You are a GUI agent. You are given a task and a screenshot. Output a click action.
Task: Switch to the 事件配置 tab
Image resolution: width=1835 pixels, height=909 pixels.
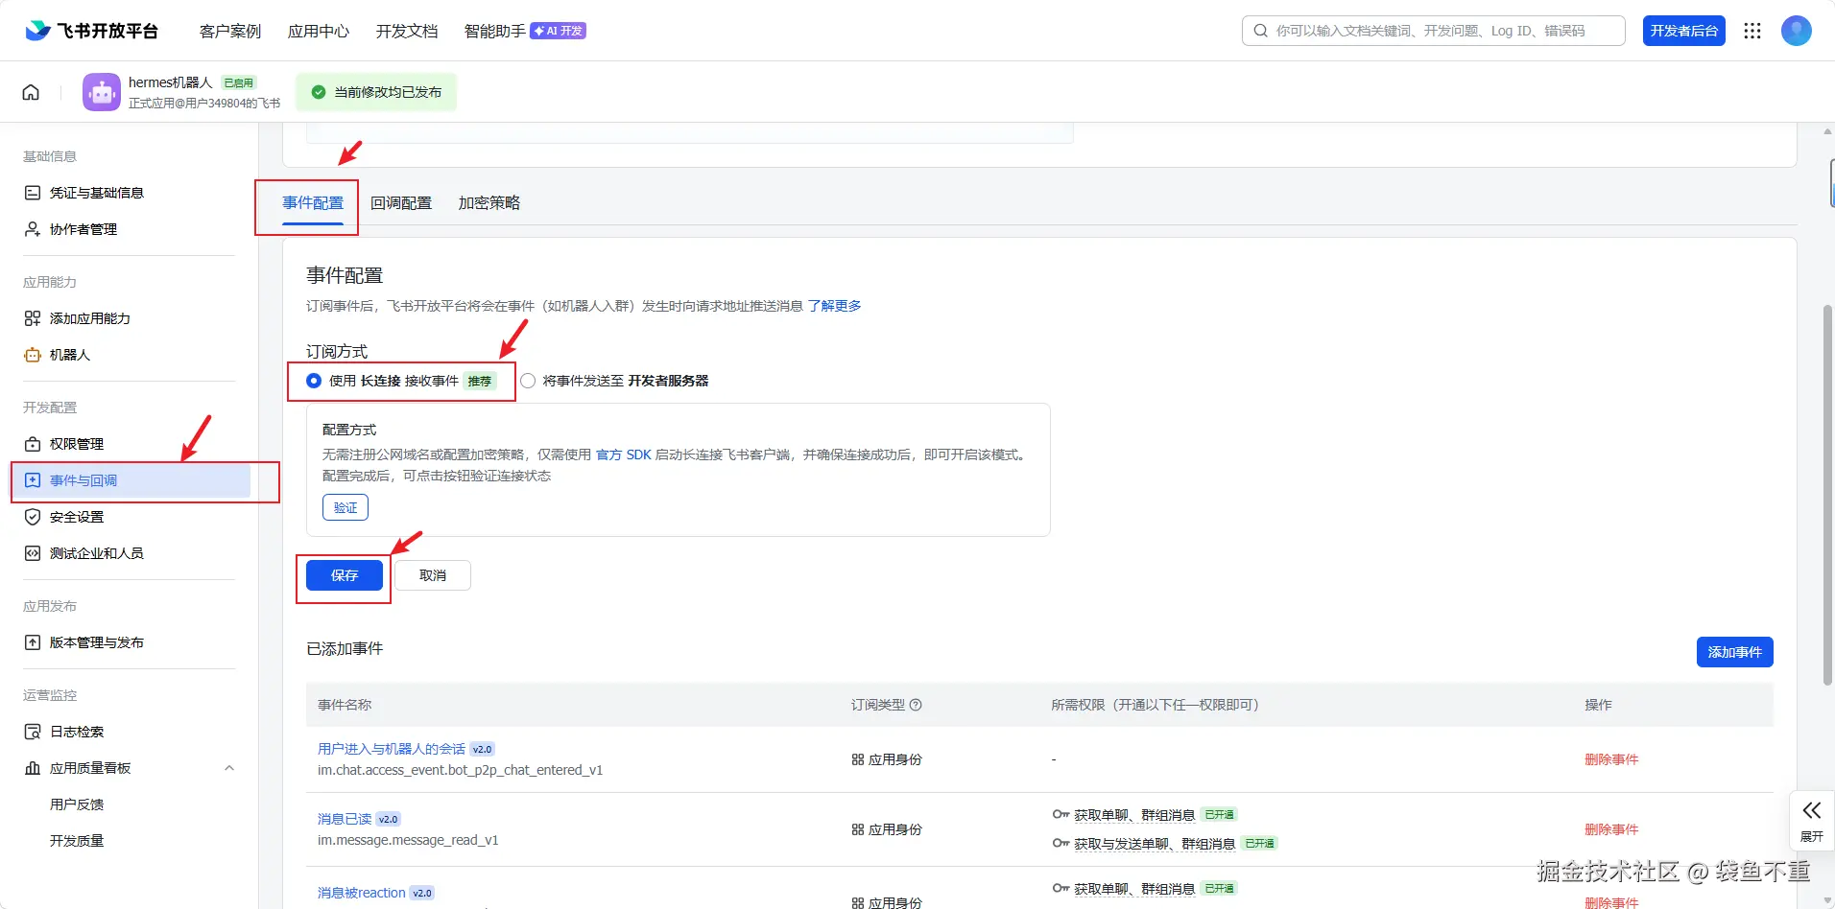pos(313,203)
